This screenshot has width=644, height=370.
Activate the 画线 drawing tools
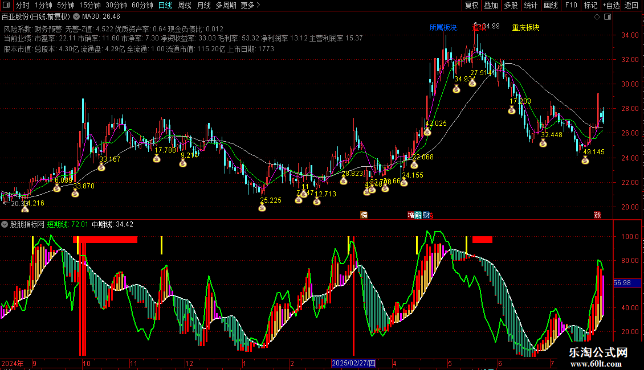(x=551, y=5)
